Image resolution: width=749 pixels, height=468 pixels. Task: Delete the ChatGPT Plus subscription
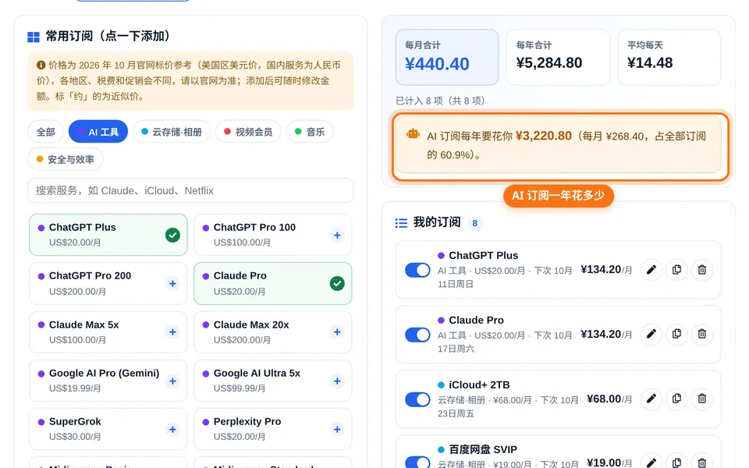(701, 270)
